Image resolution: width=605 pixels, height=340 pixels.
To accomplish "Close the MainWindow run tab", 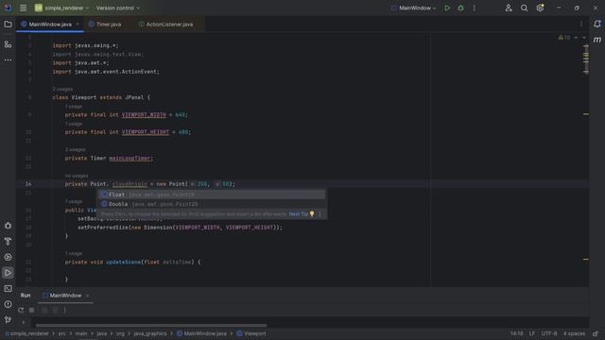I will [x=87, y=296].
